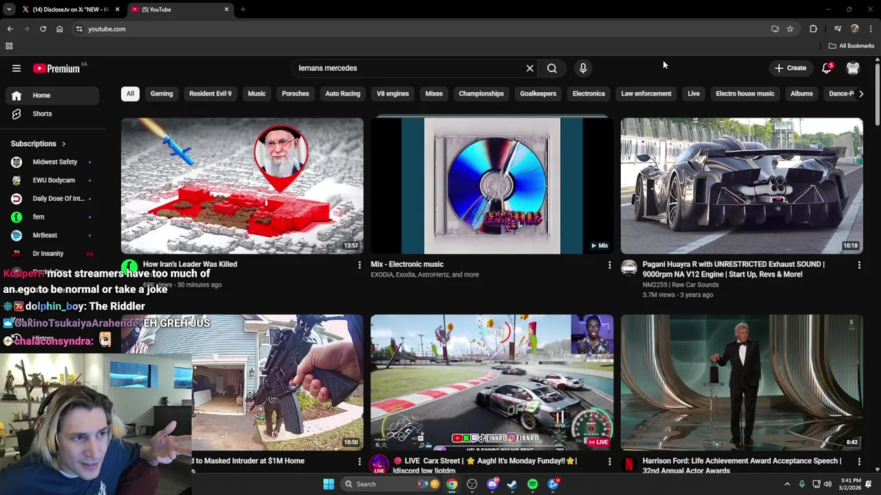Install app icon in address bar

[x=775, y=29]
